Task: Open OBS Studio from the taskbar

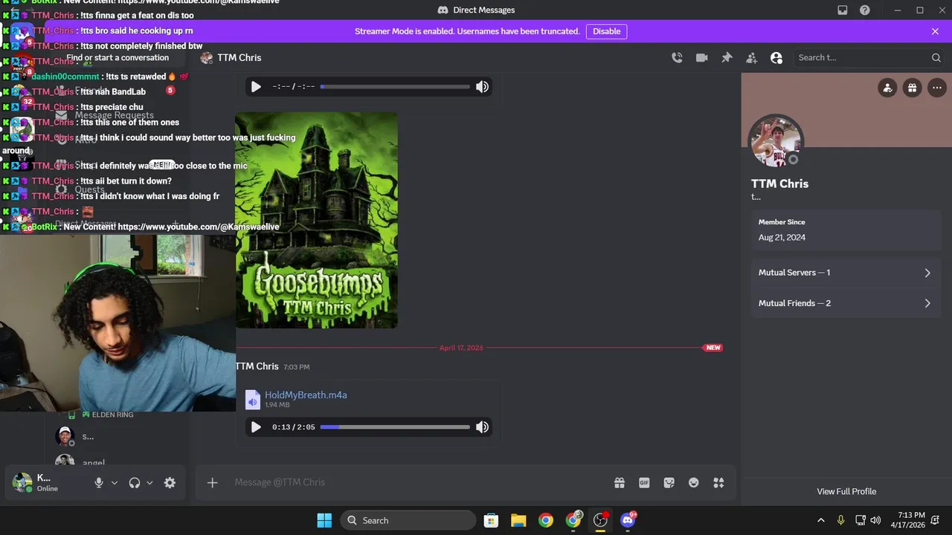Action: 600,520
